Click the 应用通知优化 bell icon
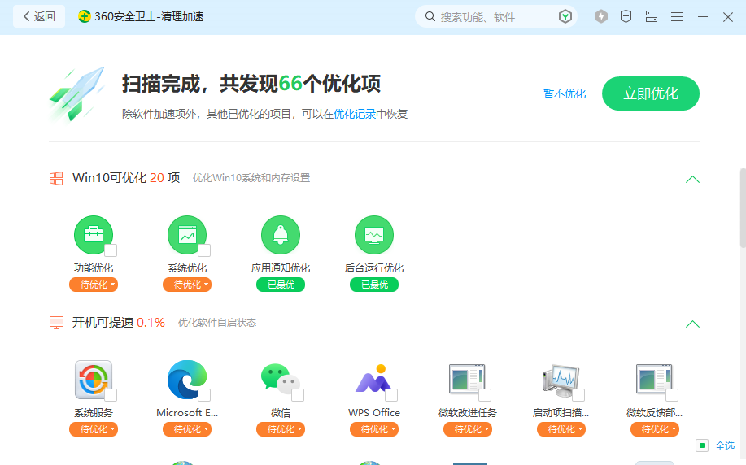This screenshot has width=746, height=465. [281, 235]
